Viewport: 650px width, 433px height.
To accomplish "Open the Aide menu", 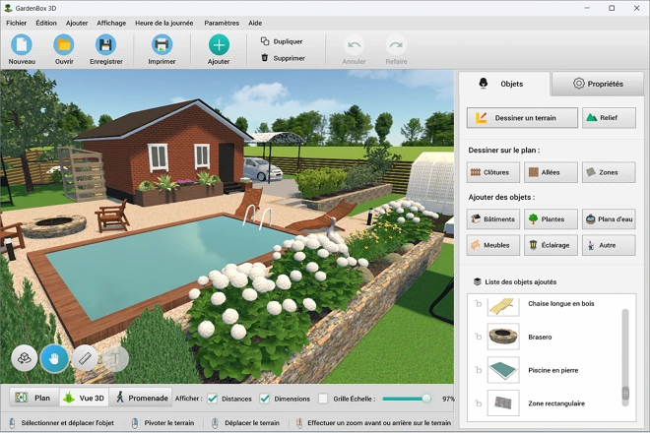I will (x=255, y=24).
